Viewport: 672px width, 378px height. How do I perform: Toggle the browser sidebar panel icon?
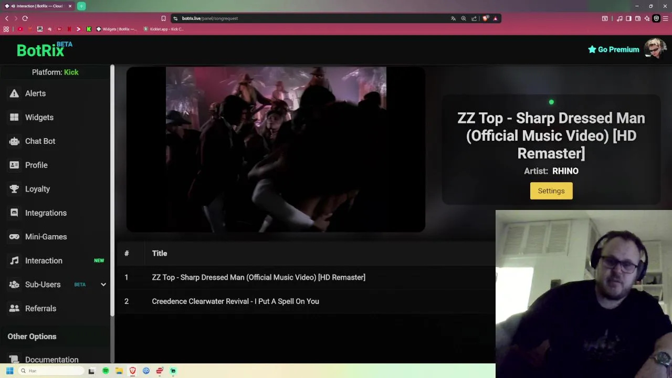629,18
